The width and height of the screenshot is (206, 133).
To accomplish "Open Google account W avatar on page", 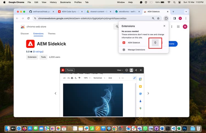I will click(x=185, y=27).
